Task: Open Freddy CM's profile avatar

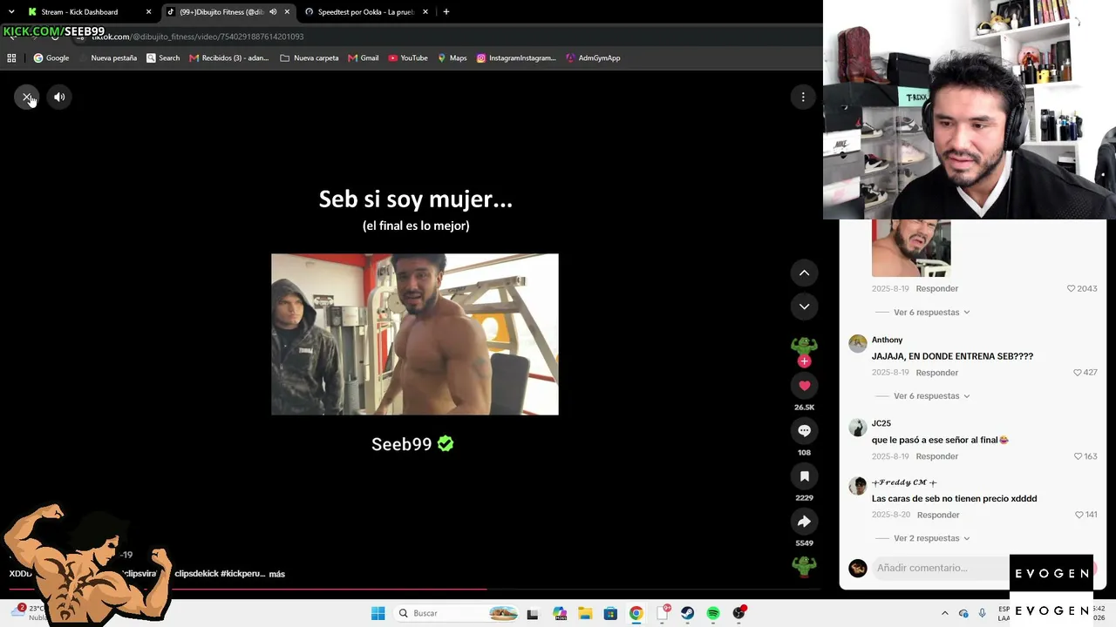Action: 858,486
